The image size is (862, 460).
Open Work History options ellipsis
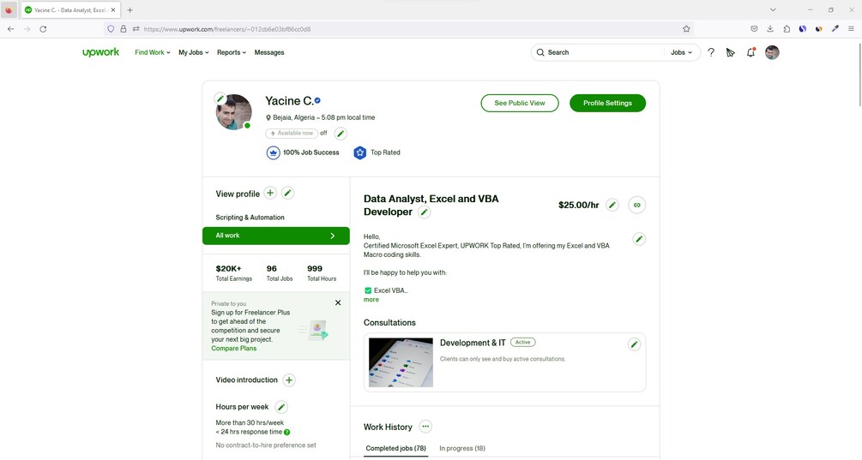(425, 427)
